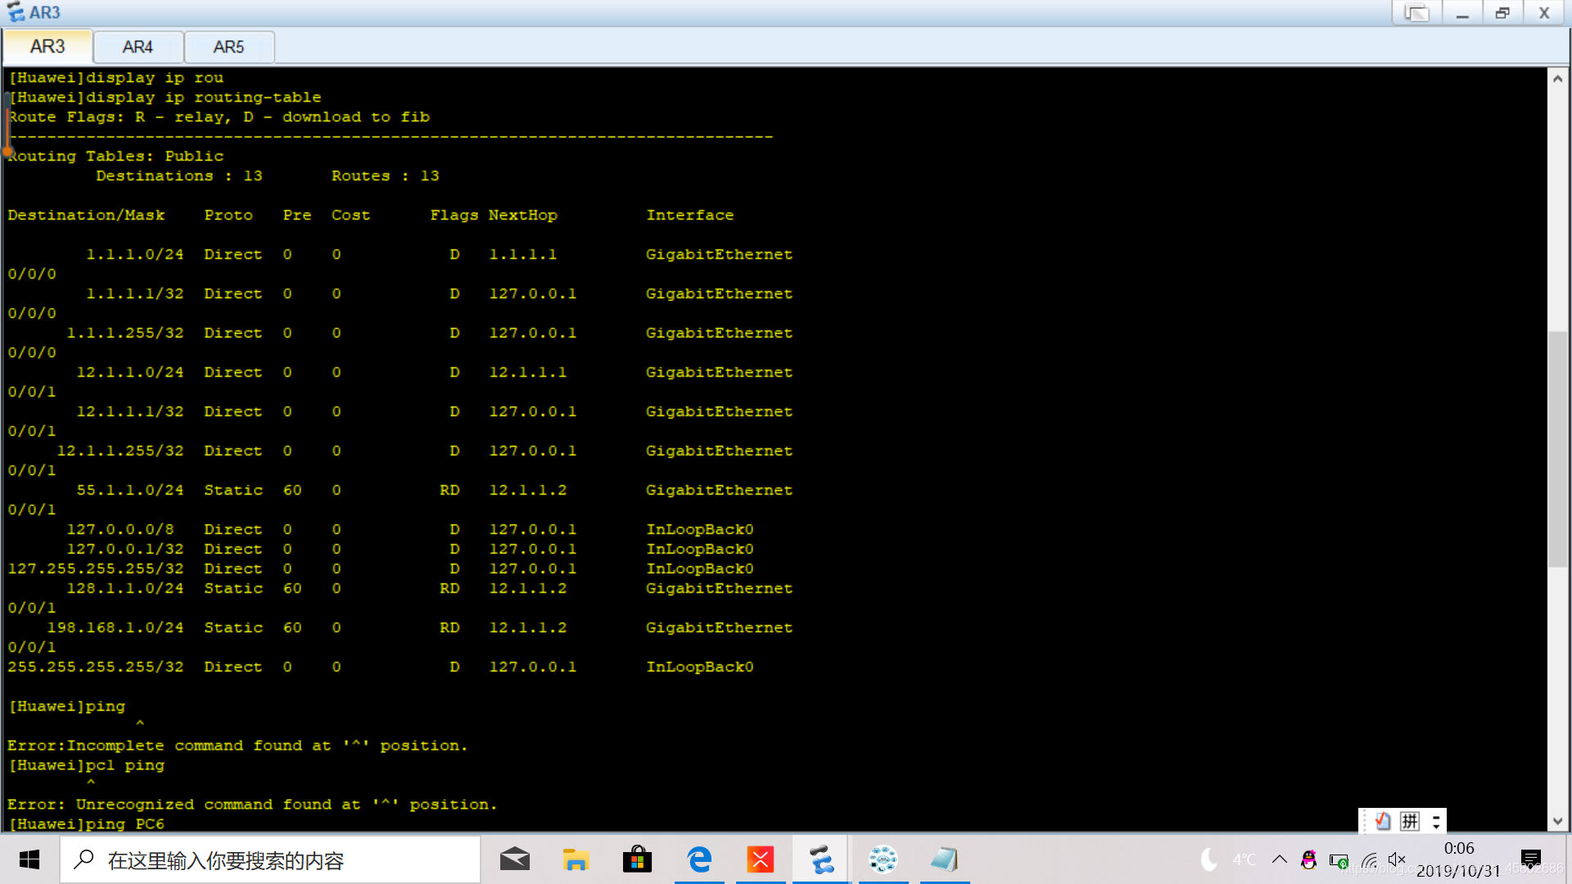Switch to the AR5 terminal tab

[228, 47]
